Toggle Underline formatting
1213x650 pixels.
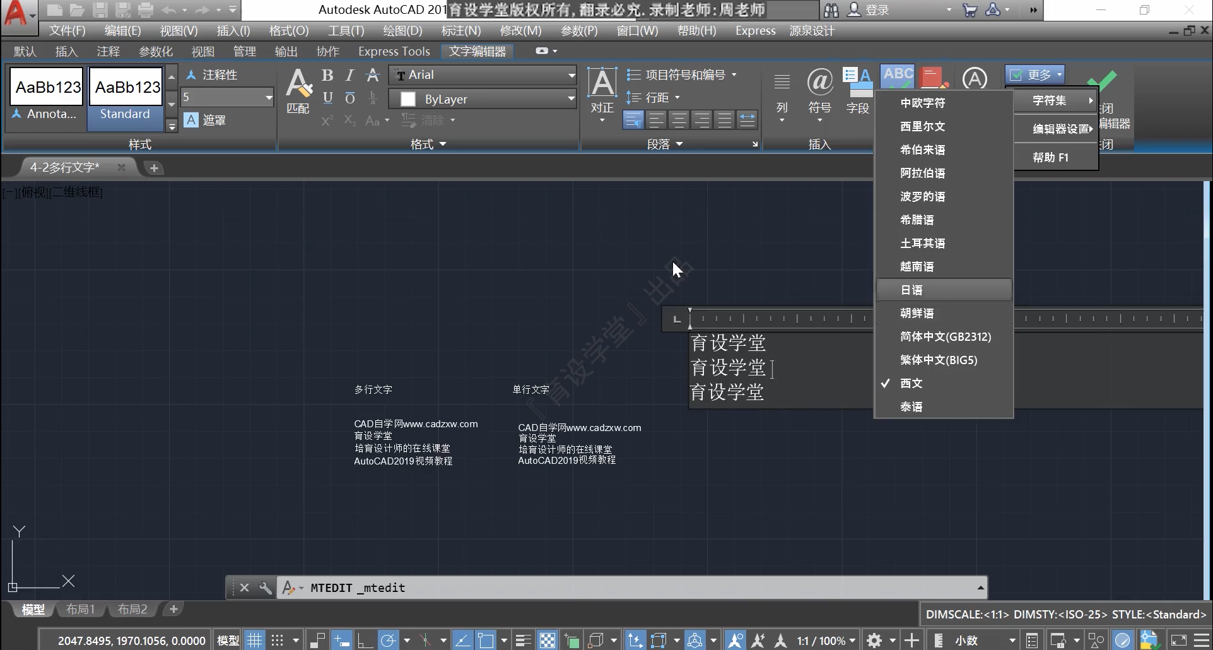click(327, 98)
